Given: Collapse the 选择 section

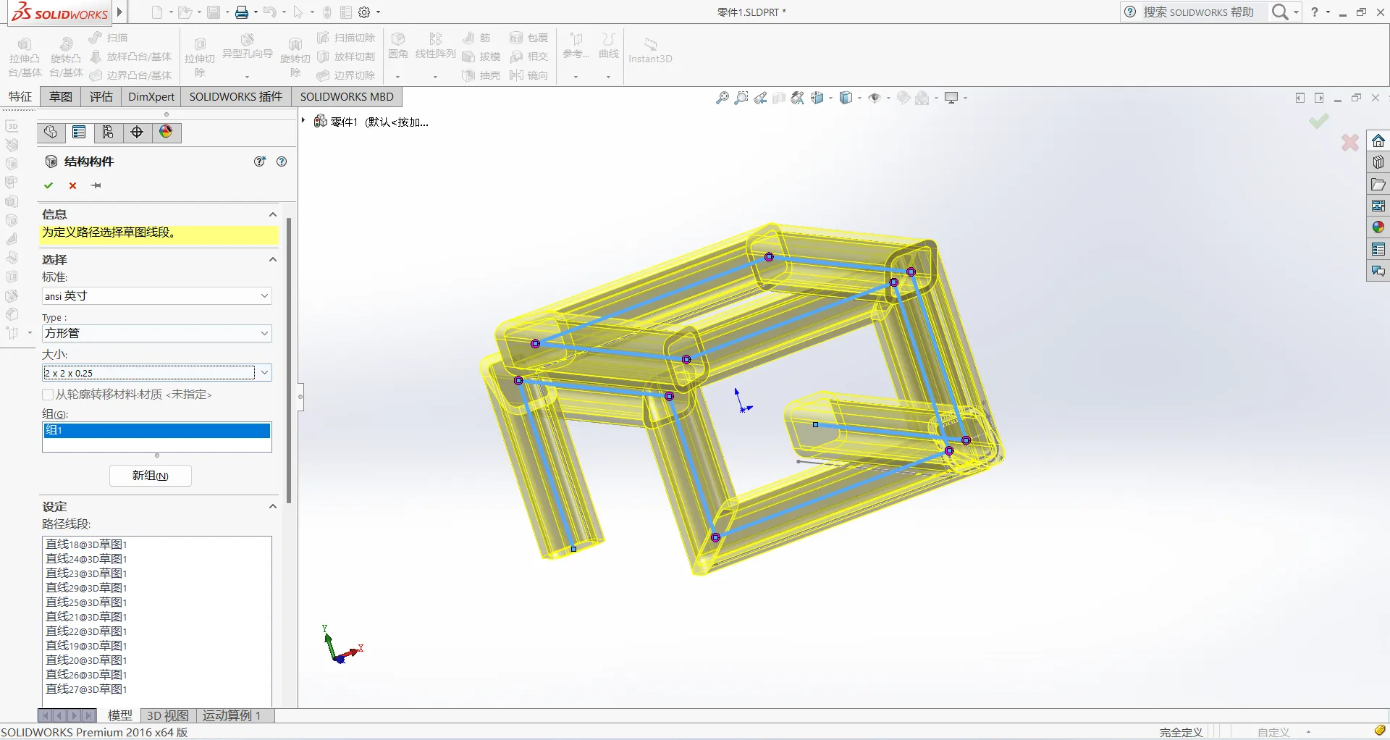Looking at the screenshot, I should click(x=273, y=259).
